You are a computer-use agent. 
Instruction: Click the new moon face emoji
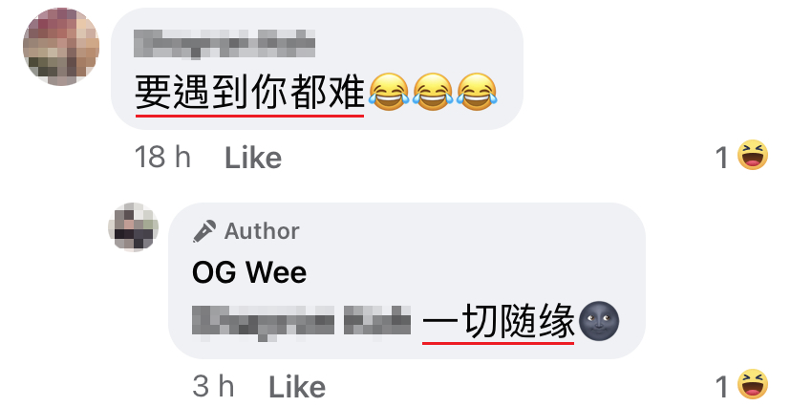coord(599,321)
